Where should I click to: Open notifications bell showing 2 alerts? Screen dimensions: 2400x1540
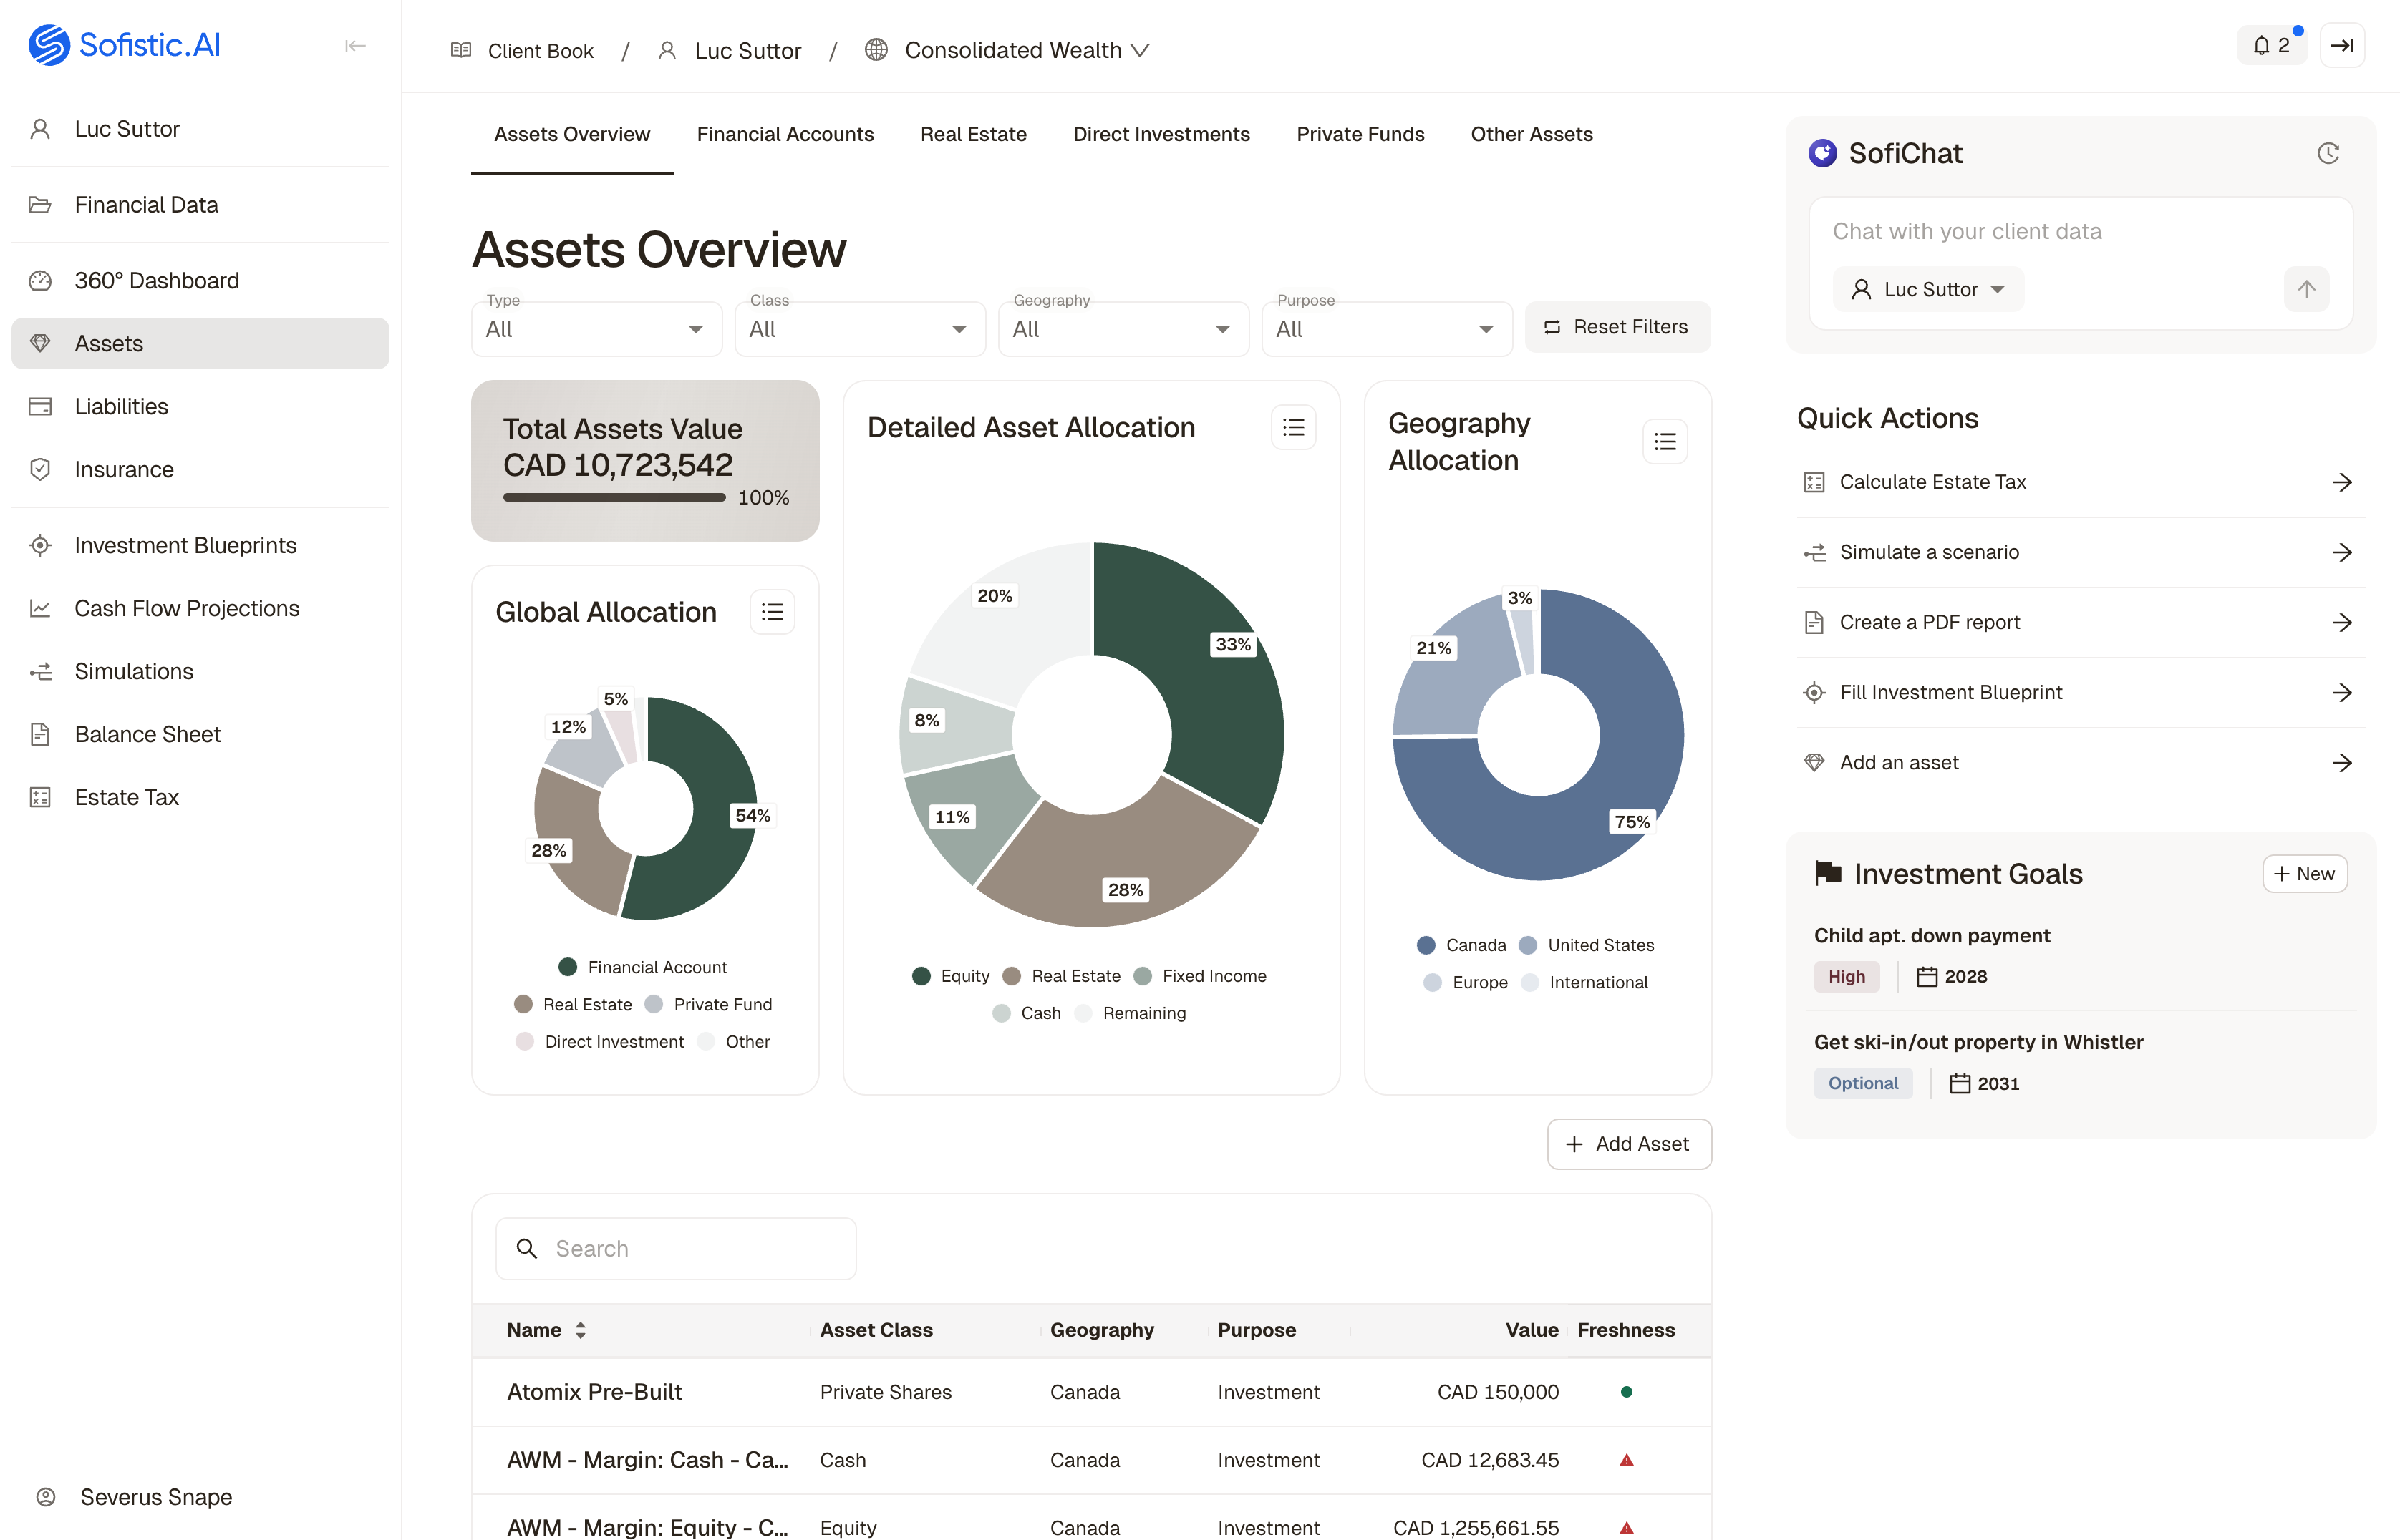point(2270,46)
